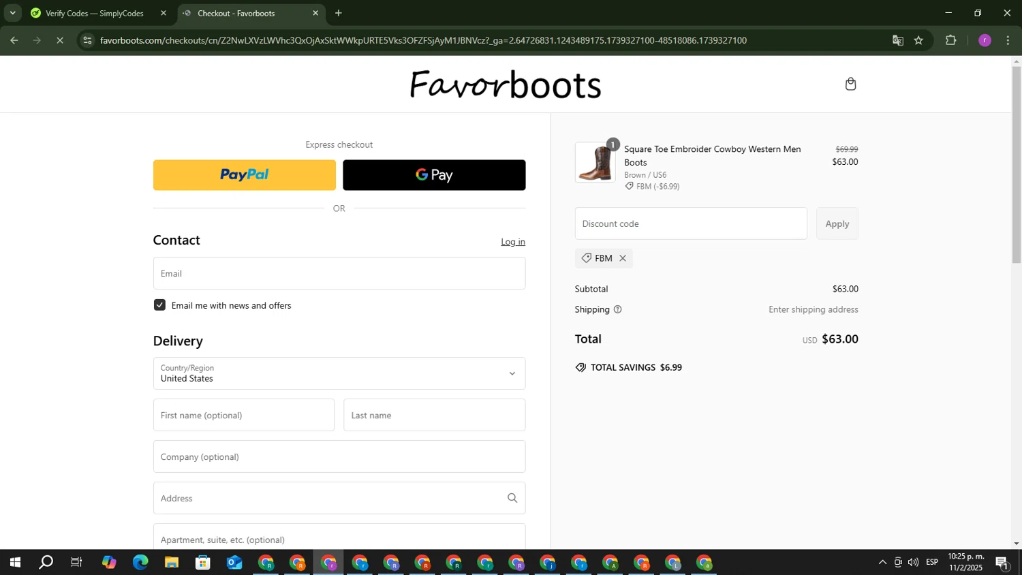Open Task View in taskbar

[x=77, y=563]
